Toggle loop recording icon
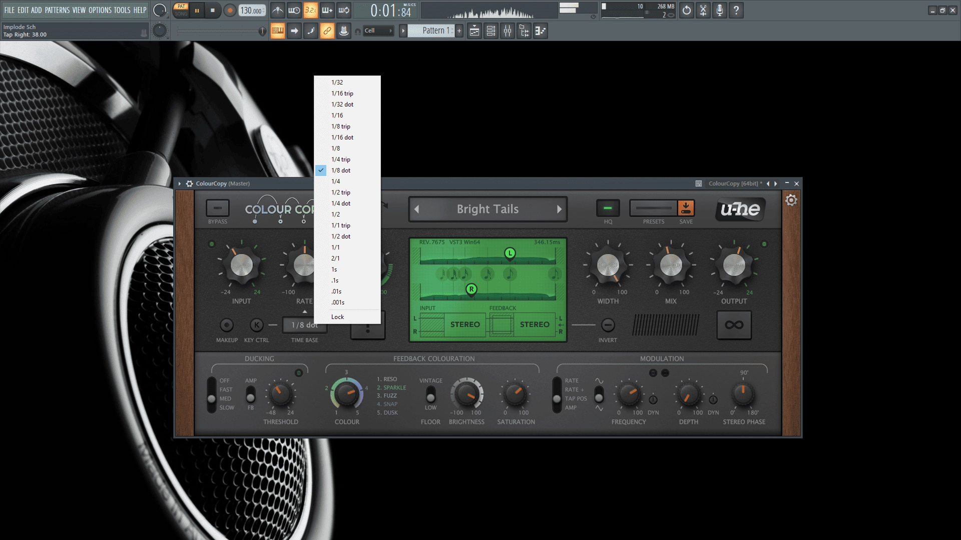Screen dimensions: 961x540 (x=344, y=10)
